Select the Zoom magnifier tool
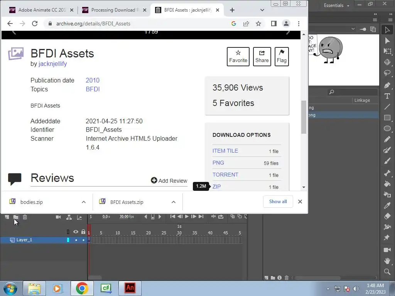The width and height of the screenshot is (395, 296). (387, 272)
